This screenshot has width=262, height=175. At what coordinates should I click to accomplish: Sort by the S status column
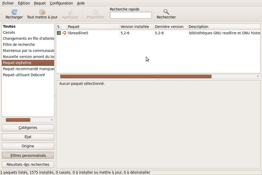click(x=58, y=27)
